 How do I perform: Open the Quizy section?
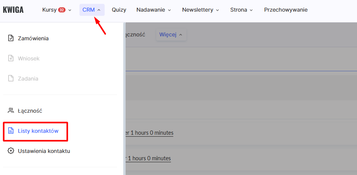[x=119, y=10]
